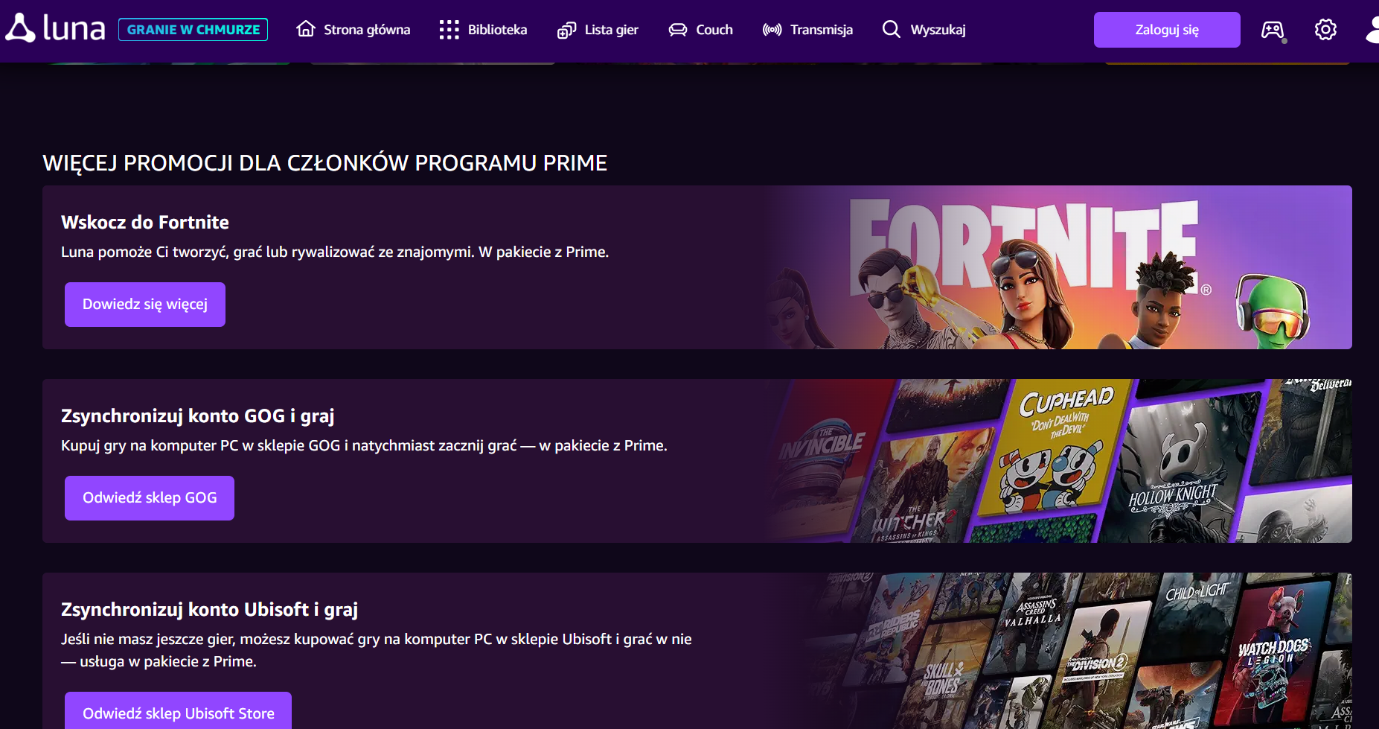1379x729 pixels.
Task: Click the Biblioteka grid-dots icon
Action: tap(449, 30)
